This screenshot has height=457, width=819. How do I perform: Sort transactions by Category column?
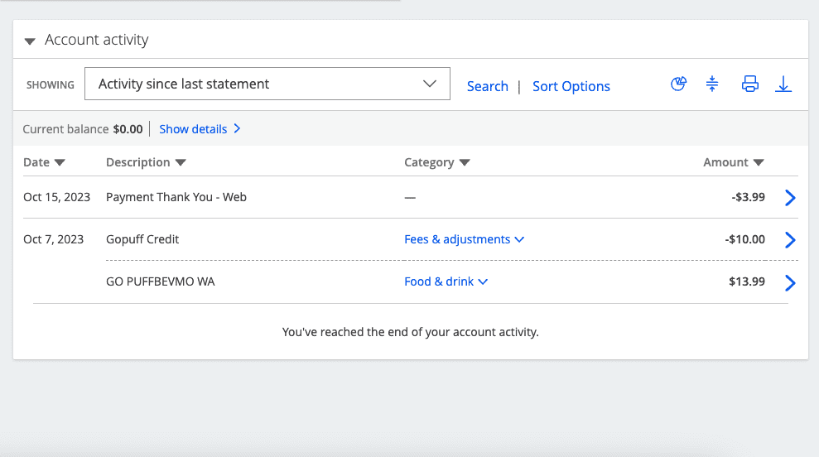pyautogui.click(x=436, y=162)
